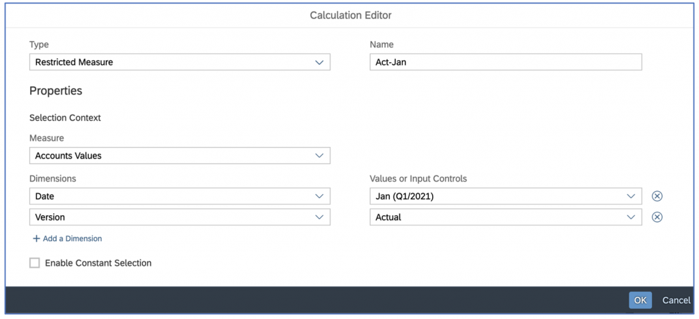Open the Jan (Q1/2021) values selector
Screen dimensions: 699x319
tap(506, 196)
